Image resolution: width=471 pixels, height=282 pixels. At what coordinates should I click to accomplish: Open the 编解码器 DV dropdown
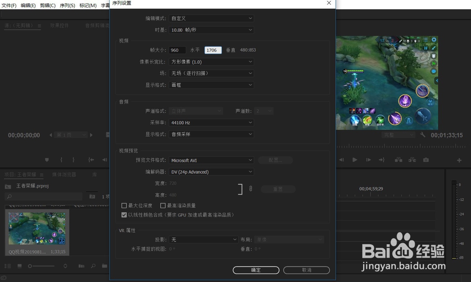(211, 172)
